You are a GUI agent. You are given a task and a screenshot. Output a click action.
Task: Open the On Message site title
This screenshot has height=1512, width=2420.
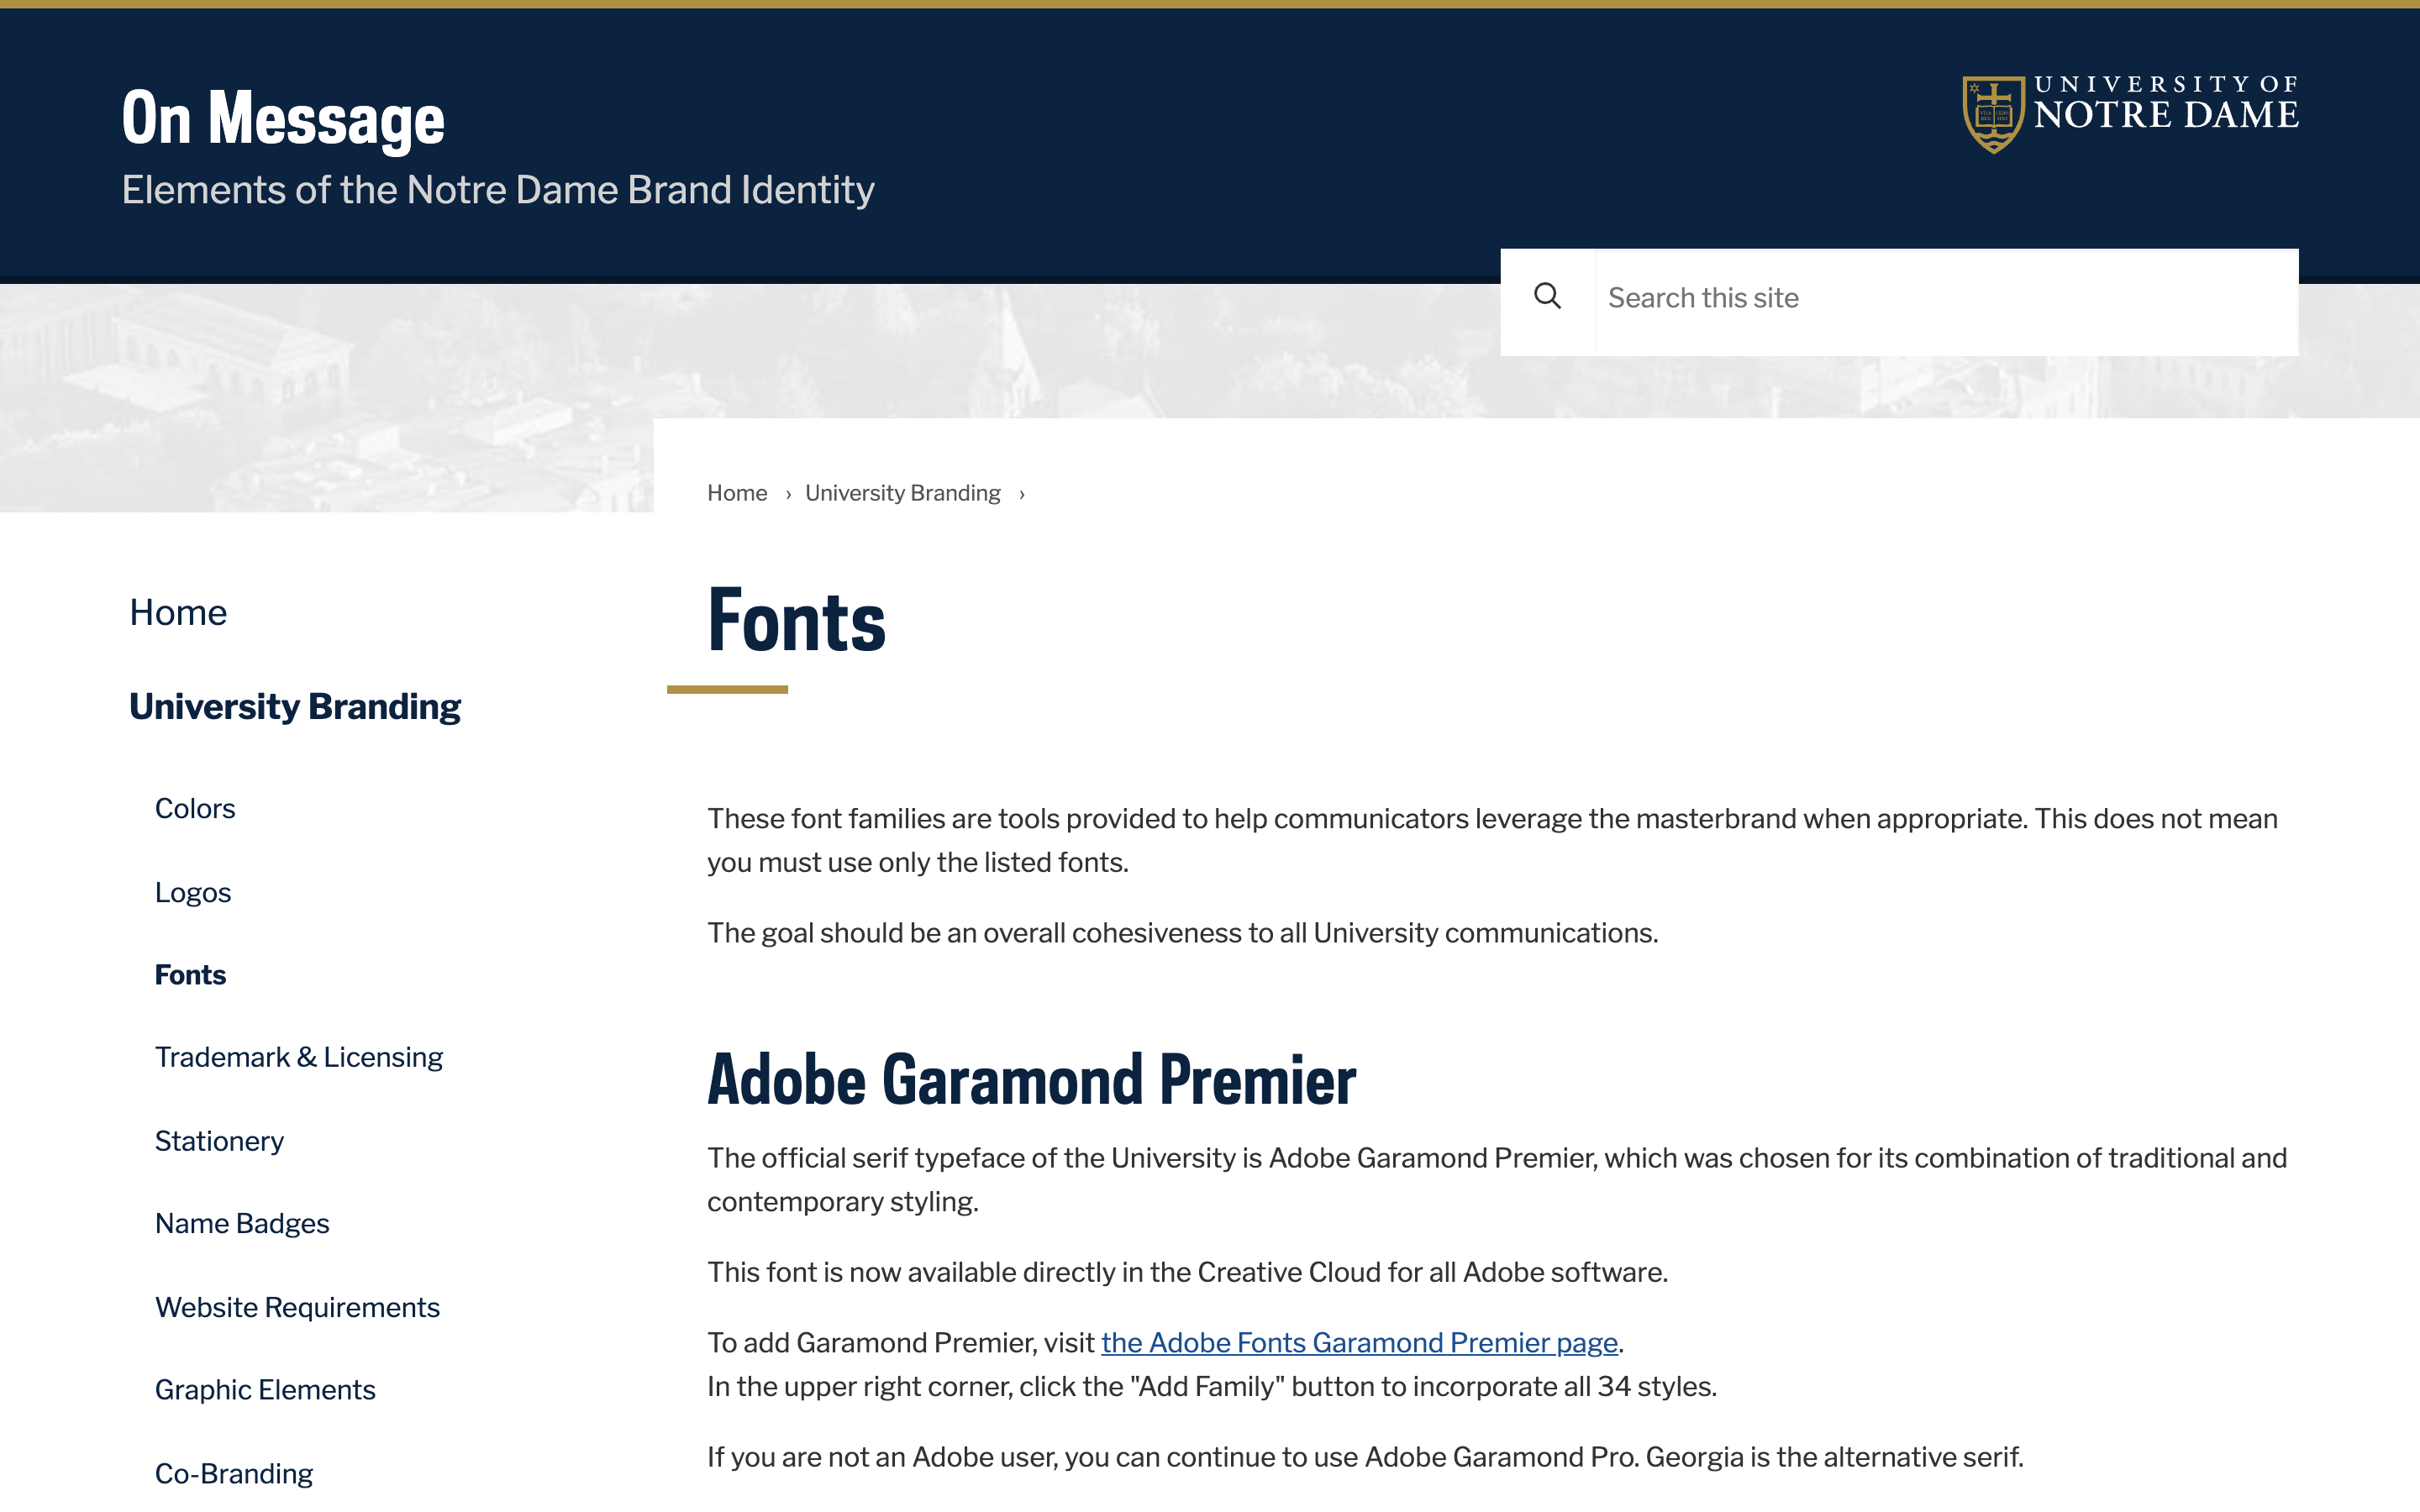tap(283, 119)
